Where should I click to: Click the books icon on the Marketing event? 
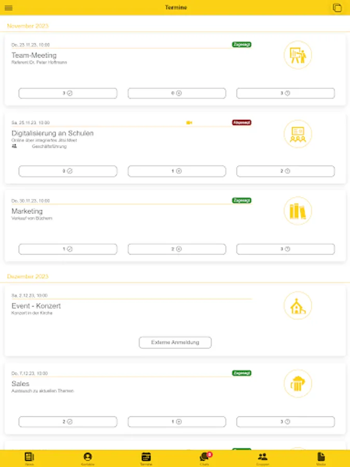click(298, 211)
